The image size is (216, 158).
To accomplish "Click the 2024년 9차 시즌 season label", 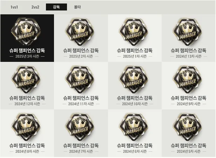I will click(x=189, y=104).
